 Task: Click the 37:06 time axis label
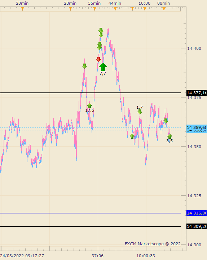tap(97, 256)
